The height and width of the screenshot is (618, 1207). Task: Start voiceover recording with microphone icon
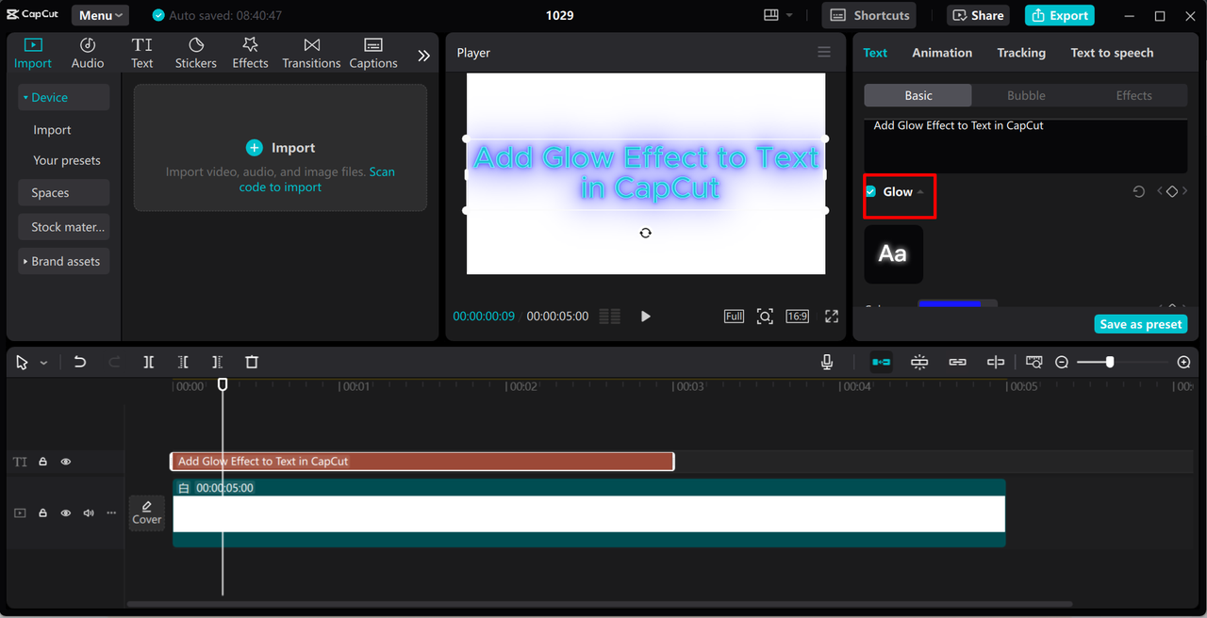click(x=827, y=362)
